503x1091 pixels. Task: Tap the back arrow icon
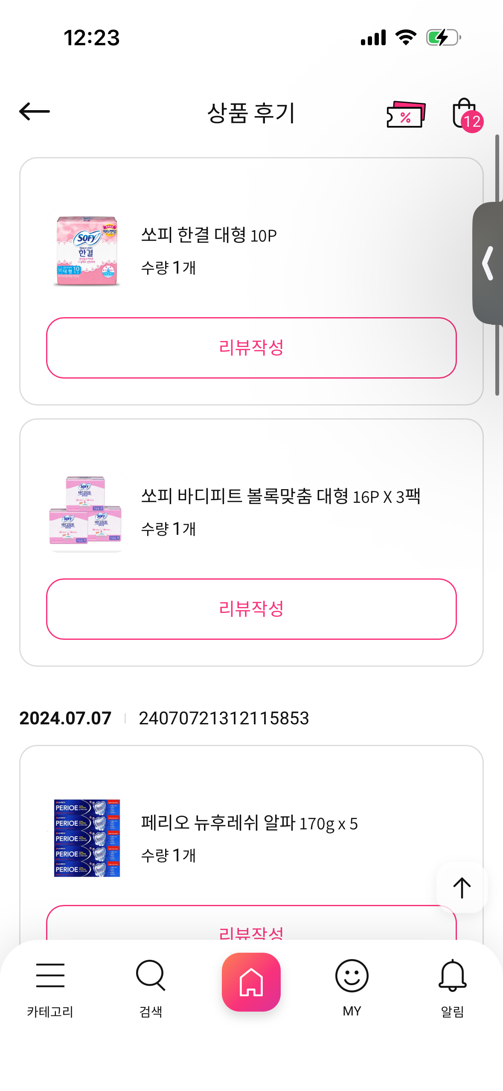[x=35, y=112]
